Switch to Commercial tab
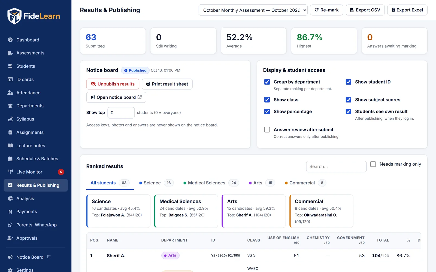The width and height of the screenshot is (436, 272). (305, 183)
